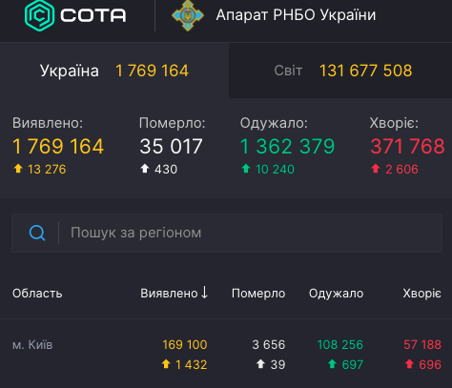
Task: Click the COTA brand name text
Action: pyautogui.click(x=93, y=15)
